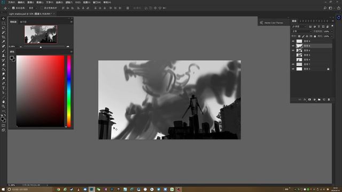Select the Zoom tool
This screenshot has height=192, width=342.
point(3,107)
